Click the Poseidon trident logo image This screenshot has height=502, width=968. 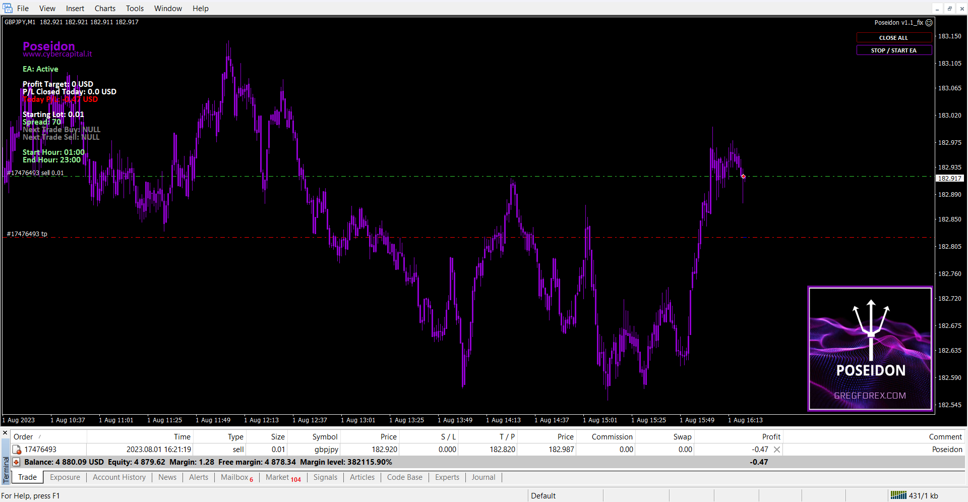click(x=870, y=349)
